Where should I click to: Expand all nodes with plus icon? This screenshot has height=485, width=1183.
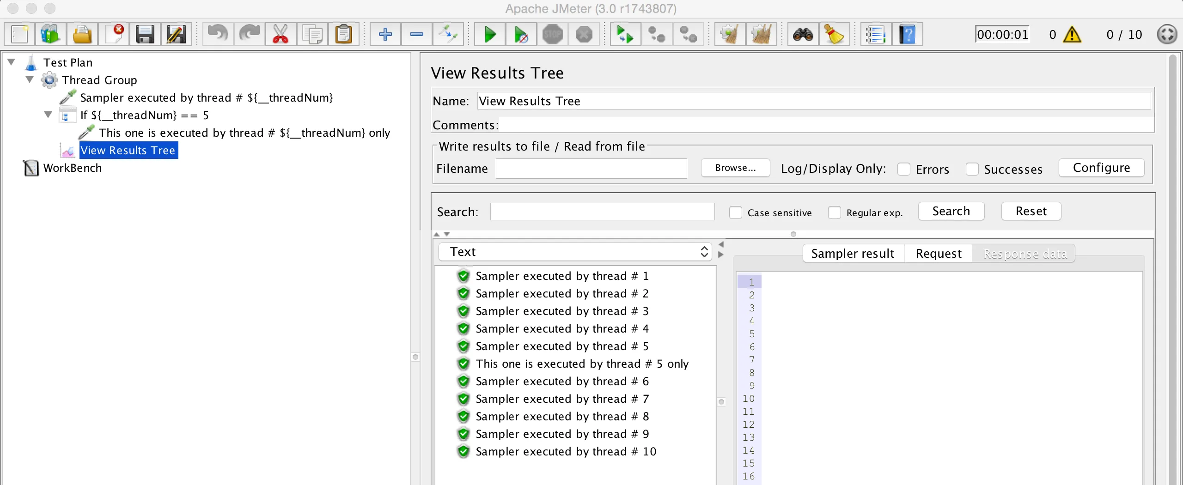pyautogui.click(x=385, y=34)
